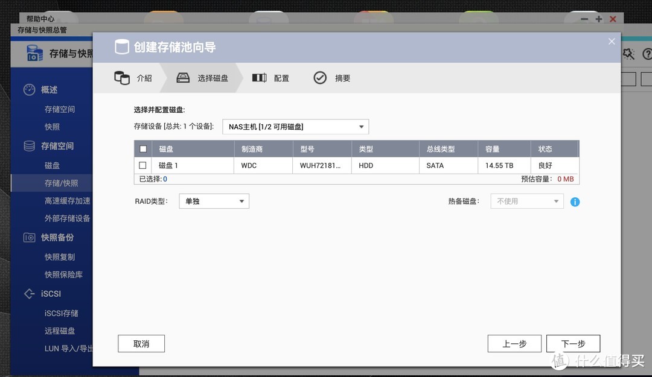Check the select-all checkbox in disk table header
Screen dimensions: 652x377
click(143, 148)
